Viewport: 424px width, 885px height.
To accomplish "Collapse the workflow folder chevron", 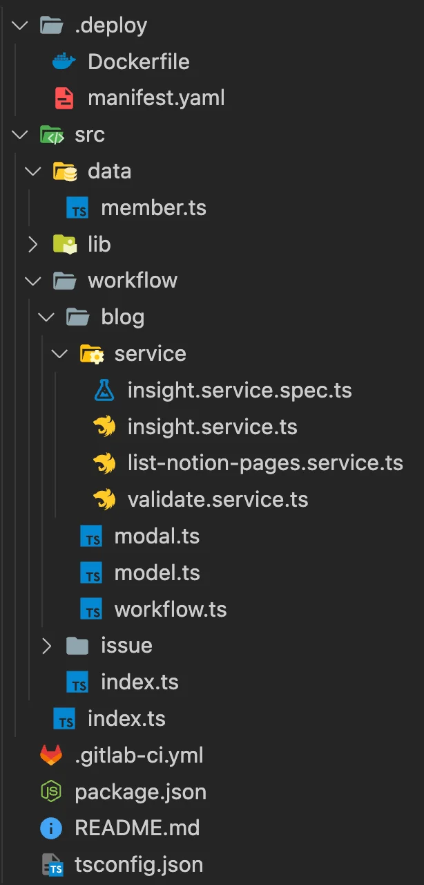I will click(32, 281).
